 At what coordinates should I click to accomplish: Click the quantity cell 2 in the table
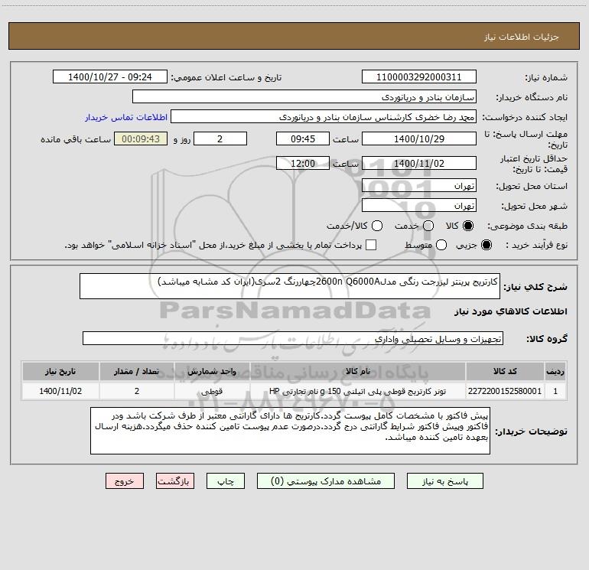coord(137,391)
